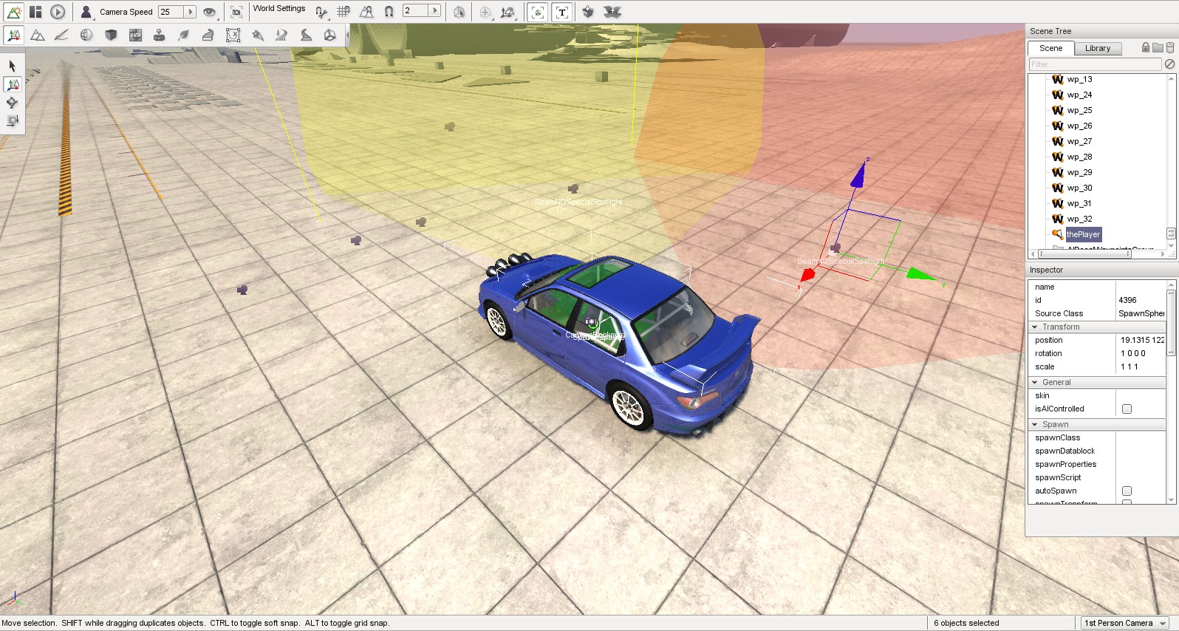
Task: Open the camera type player icon
Action: tap(86, 12)
